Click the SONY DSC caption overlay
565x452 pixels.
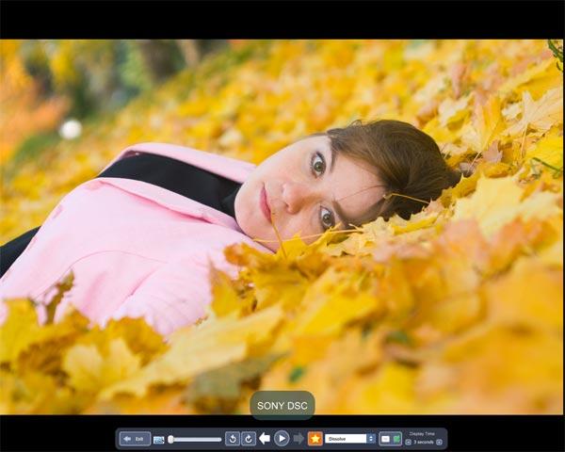point(282,406)
